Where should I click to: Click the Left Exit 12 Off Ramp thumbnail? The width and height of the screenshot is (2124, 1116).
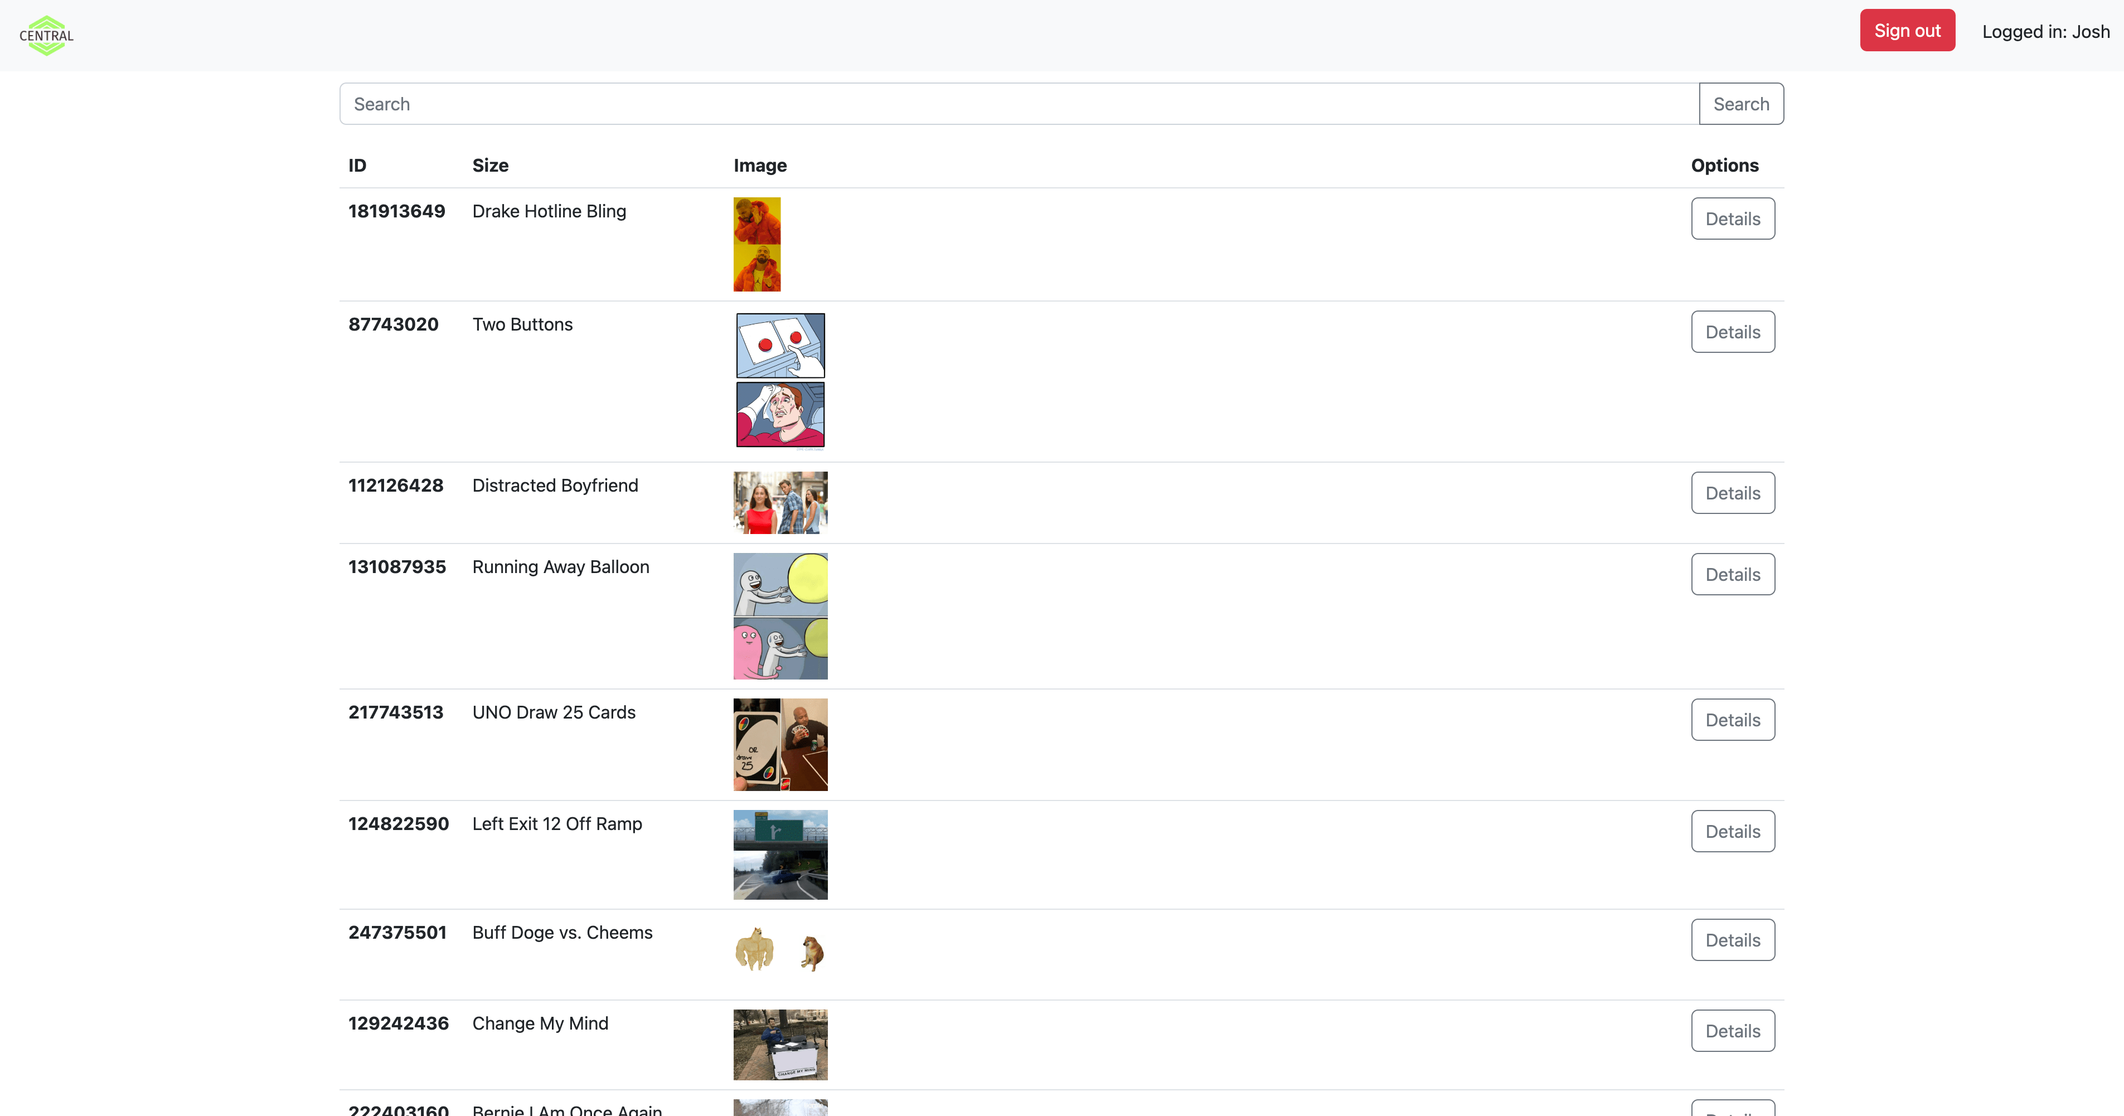[x=780, y=854]
